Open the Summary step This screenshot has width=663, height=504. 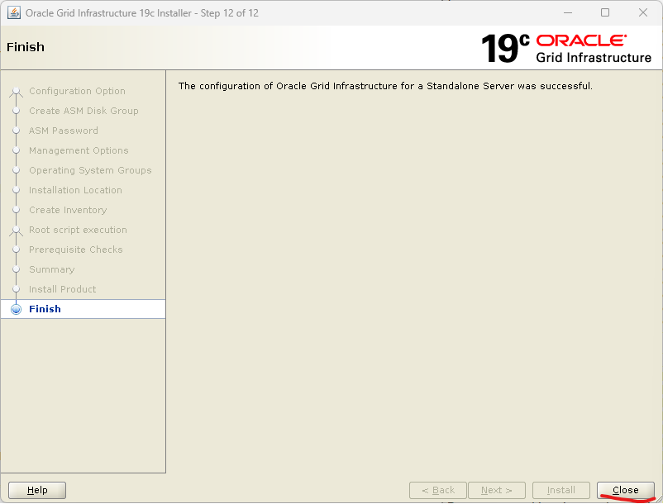[51, 269]
